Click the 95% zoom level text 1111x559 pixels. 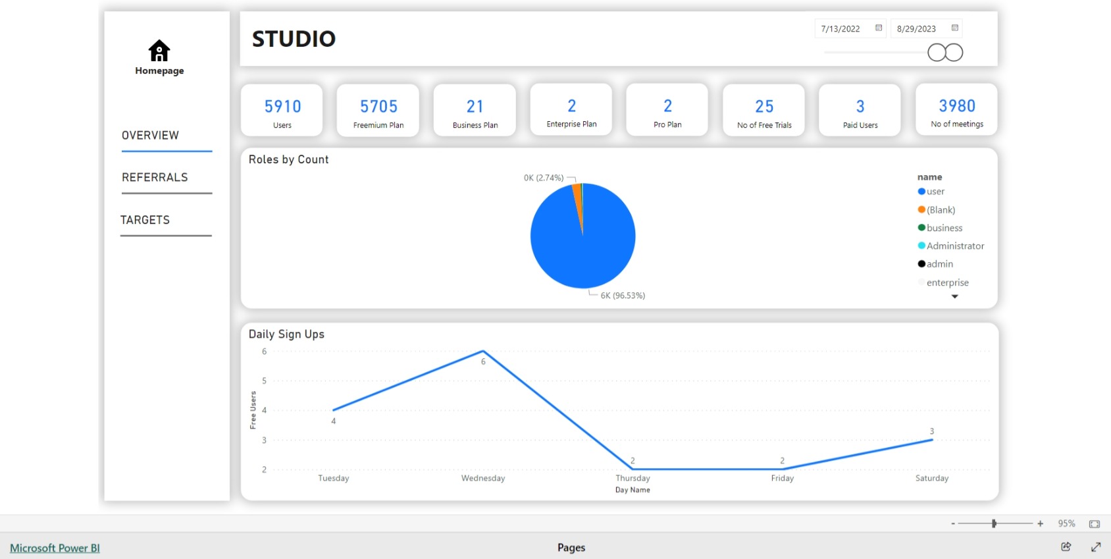point(1066,523)
